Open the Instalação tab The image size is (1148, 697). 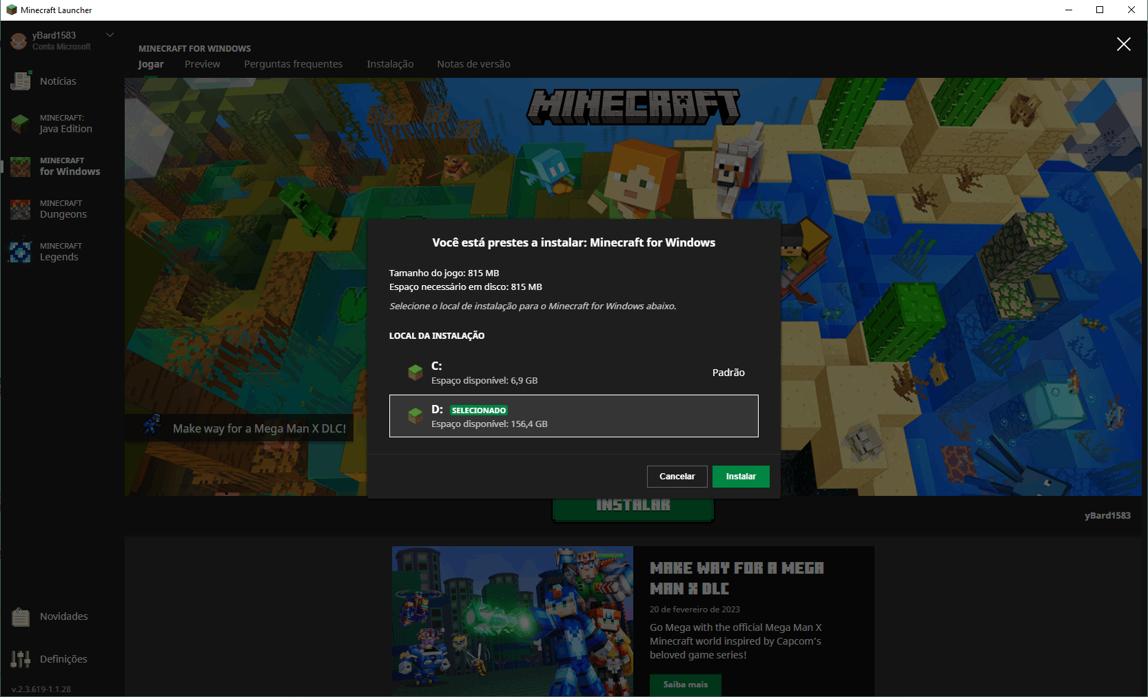tap(390, 64)
